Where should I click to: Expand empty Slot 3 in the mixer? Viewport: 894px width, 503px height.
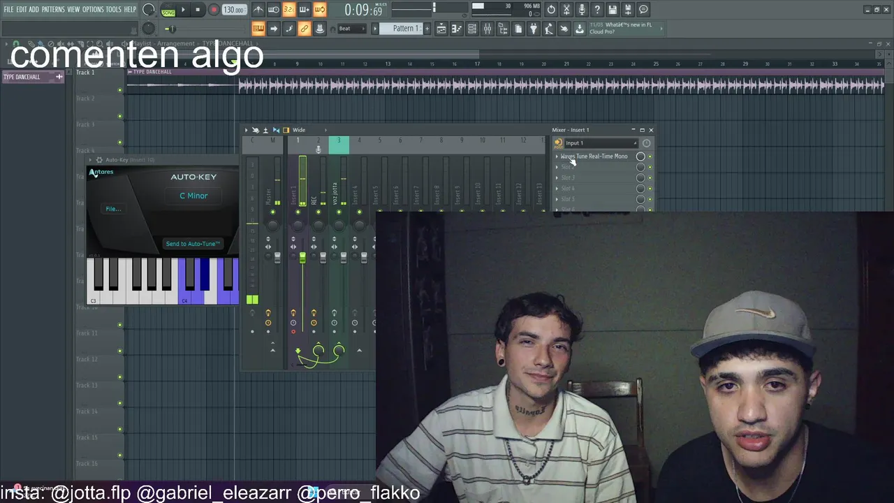[x=557, y=177]
